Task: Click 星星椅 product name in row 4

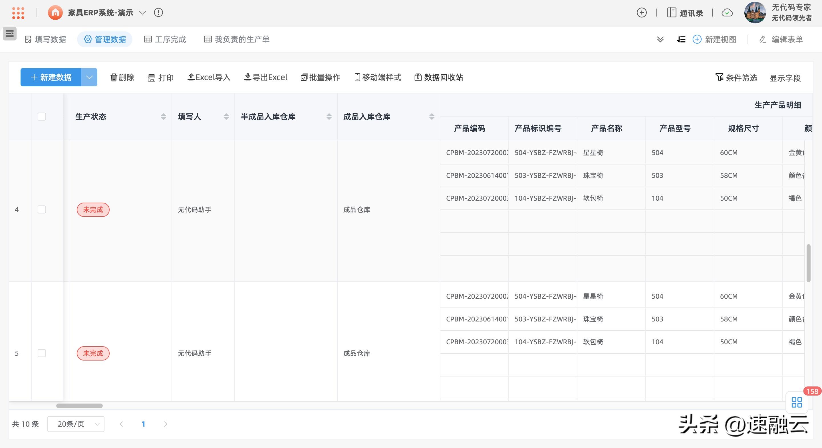Action: (593, 153)
